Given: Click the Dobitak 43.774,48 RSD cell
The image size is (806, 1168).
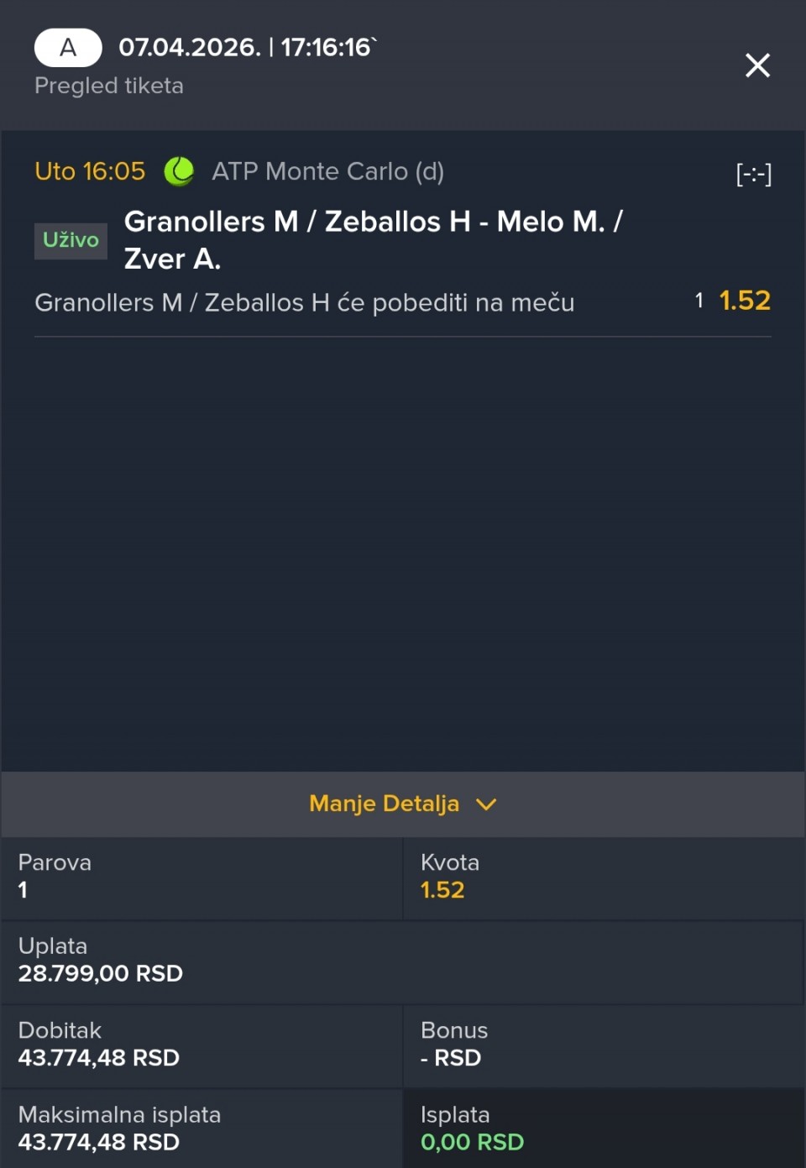Looking at the screenshot, I should 201,1045.
